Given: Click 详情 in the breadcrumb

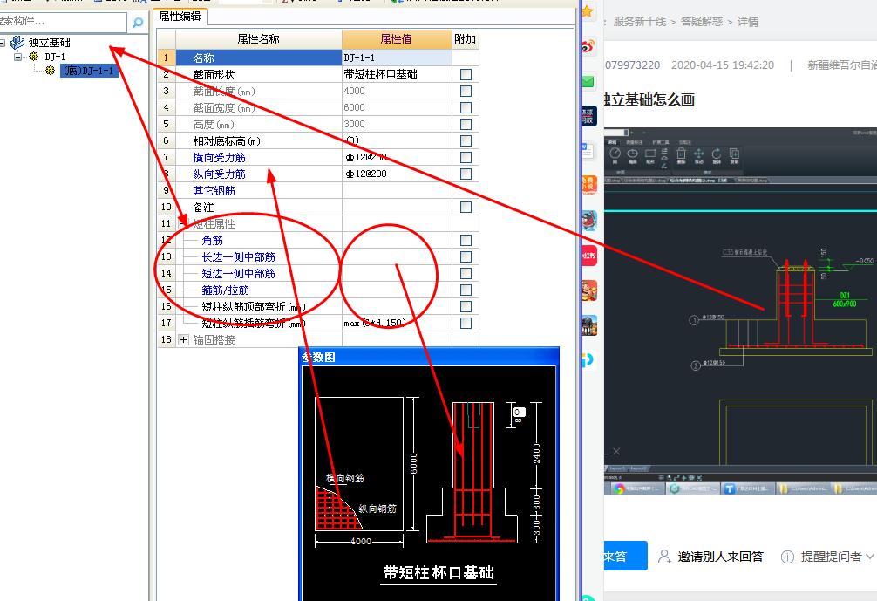Looking at the screenshot, I should (748, 22).
